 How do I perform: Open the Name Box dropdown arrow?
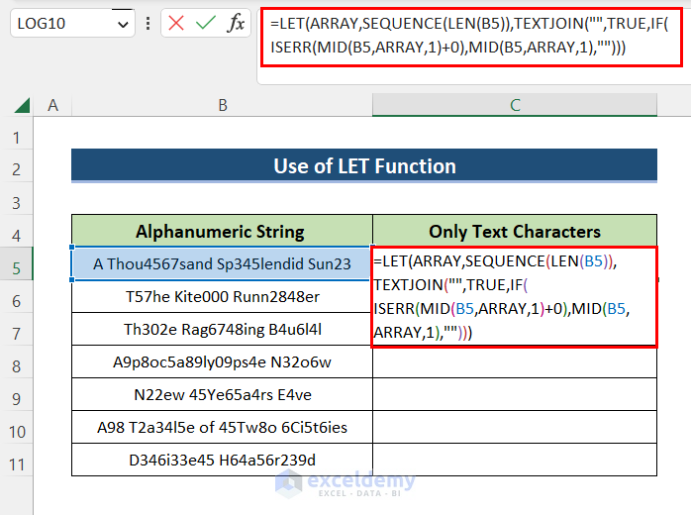point(123,24)
